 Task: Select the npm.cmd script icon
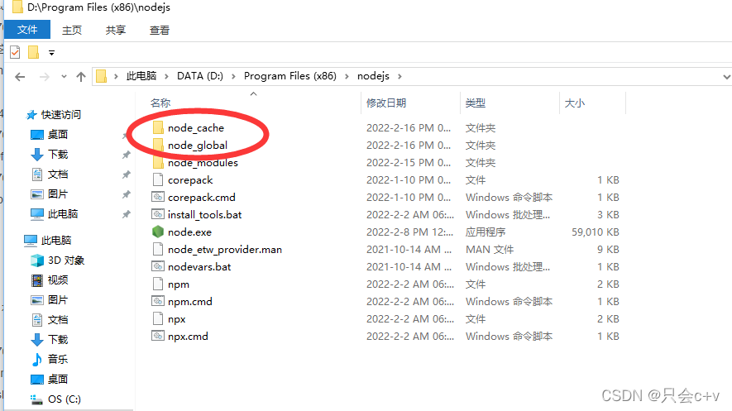point(158,301)
